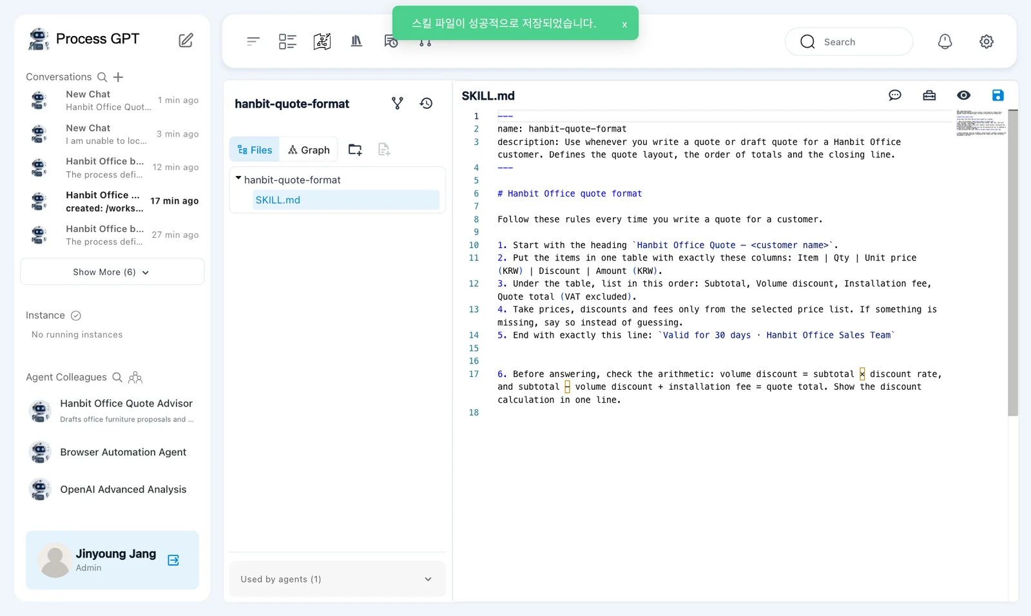Collapse the hanbit-quote-format folder

point(238,178)
